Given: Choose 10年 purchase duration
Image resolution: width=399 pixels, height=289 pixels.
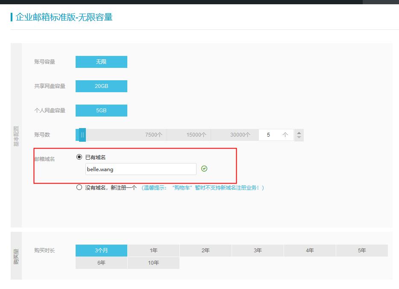Looking at the screenshot, I should 153,263.
